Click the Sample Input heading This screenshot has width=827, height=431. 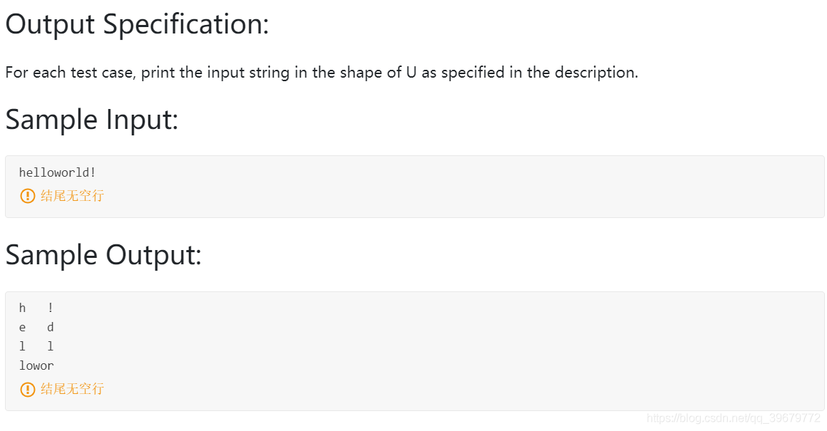(x=92, y=120)
